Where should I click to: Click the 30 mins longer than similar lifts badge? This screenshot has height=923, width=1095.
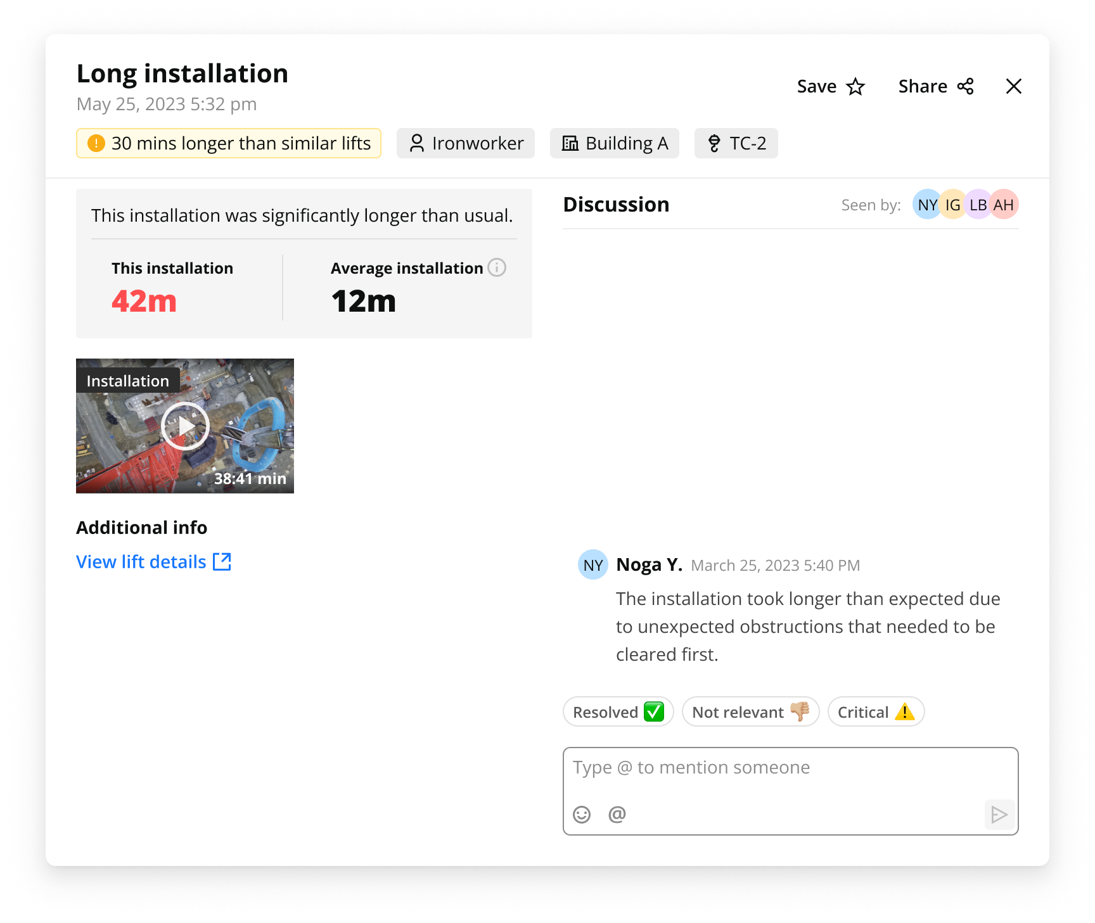tap(228, 143)
